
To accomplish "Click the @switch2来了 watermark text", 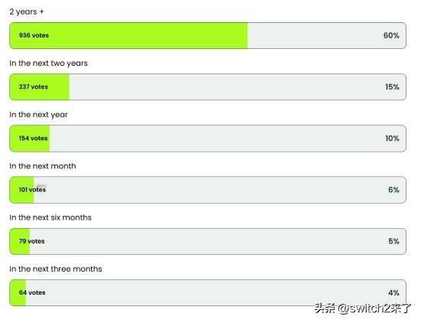I will click(x=374, y=308).
